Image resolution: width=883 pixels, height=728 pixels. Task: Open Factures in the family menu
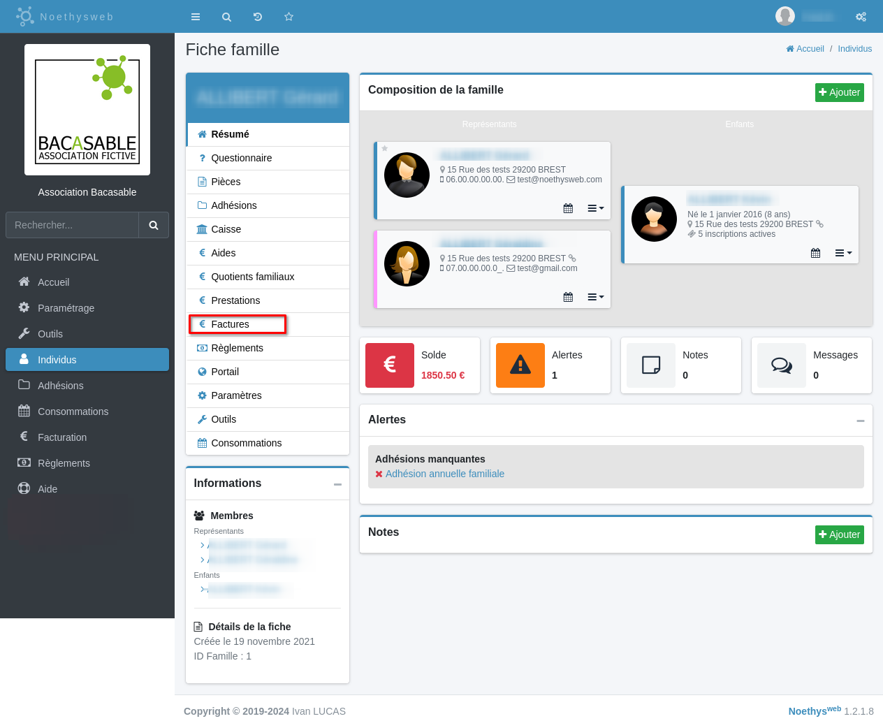230,324
